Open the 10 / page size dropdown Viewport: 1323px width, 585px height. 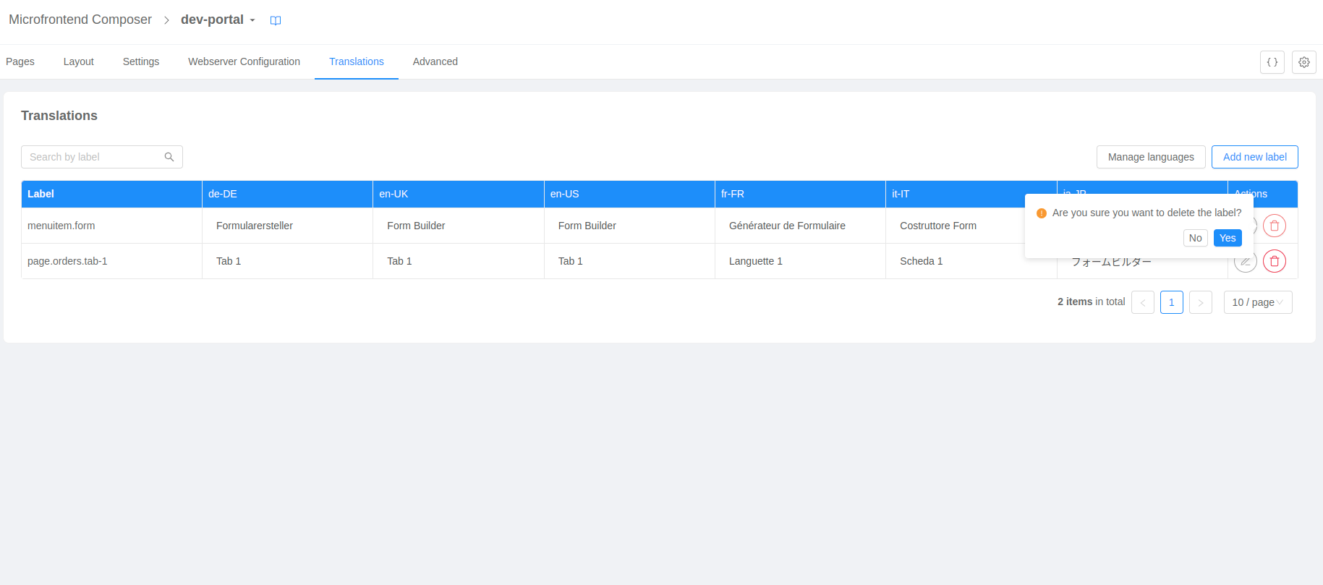pyautogui.click(x=1257, y=302)
